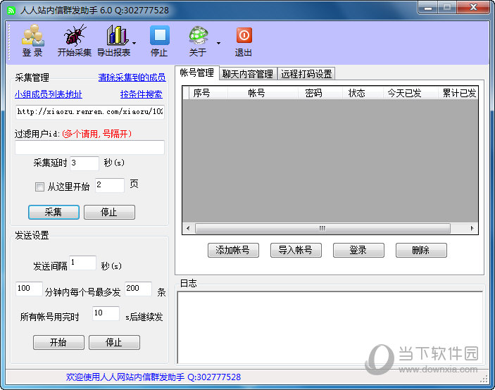Image resolution: width=495 pixels, height=390 pixels.
Task: Click the 添加帐号 button
Action: [233, 250]
